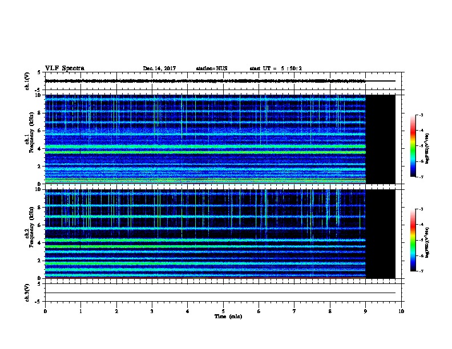This screenshot has height=349, width=452.
Task: Click the "-5" volt tick of ch.3(V) panel
Action: point(38,302)
